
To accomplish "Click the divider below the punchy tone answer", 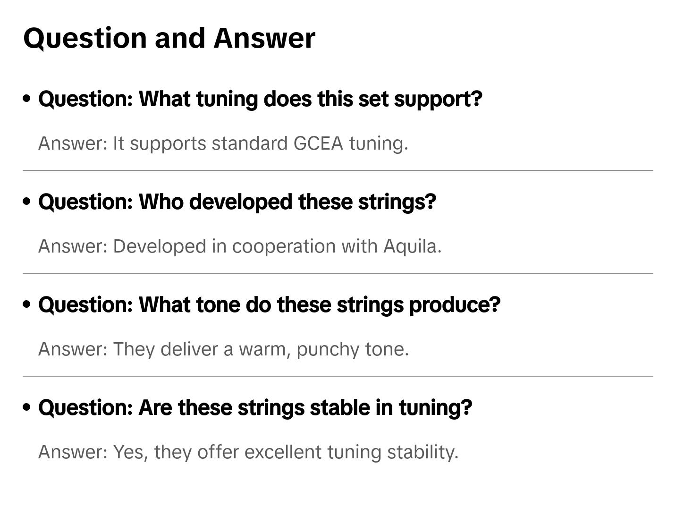I will pyautogui.click(x=338, y=376).
